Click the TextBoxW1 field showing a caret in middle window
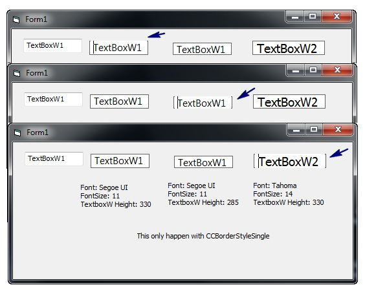The width and height of the screenshot is (365, 296). pos(203,103)
